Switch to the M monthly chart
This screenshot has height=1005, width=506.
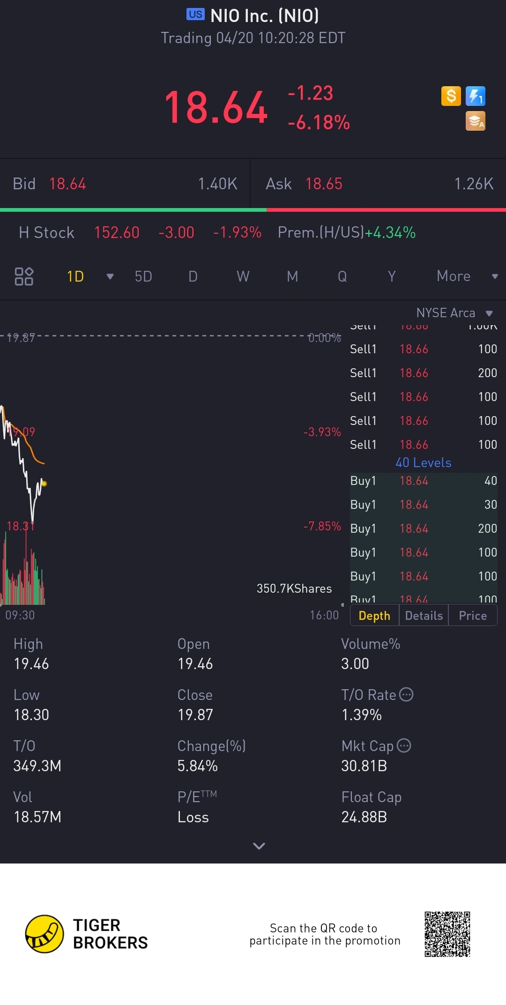pyautogui.click(x=292, y=276)
